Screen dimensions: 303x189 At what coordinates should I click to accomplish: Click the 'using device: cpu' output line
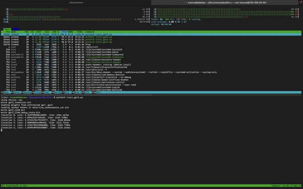coord(12,100)
